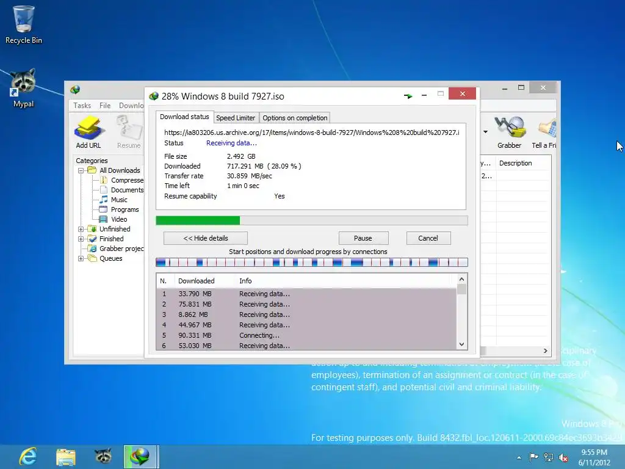The width and height of the screenshot is (625, 469).
Task: Collapse the All Downloads tree node
Action: (81, 170)
